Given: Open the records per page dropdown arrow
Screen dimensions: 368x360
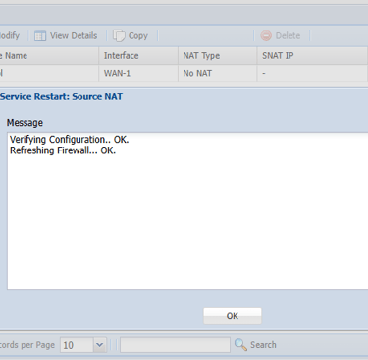Looking at the screenshot, I should [99, 345].
